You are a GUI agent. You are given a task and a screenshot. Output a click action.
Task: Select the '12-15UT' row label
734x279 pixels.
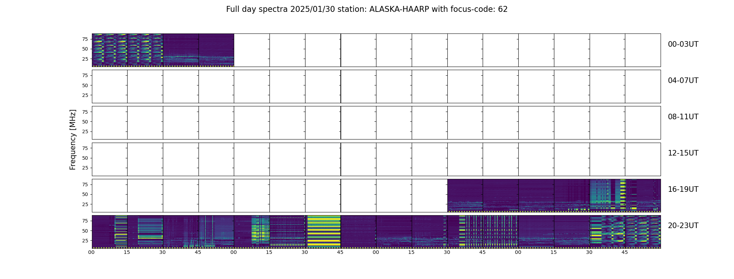(683, 153)
